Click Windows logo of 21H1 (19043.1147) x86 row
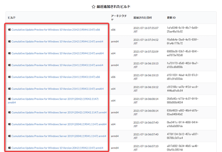The height and width of the screenshot is (152, 222). 9,77
